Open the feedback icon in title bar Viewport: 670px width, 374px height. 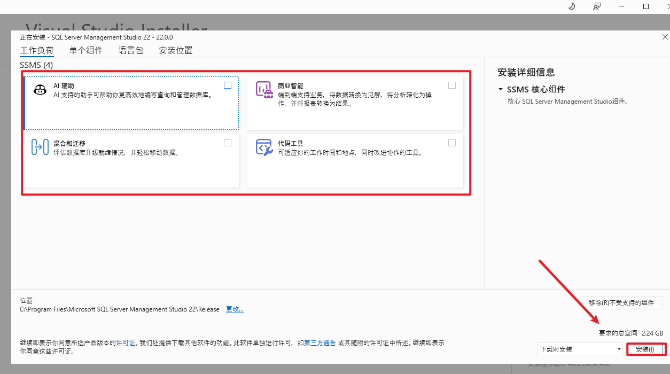pos(597,6)
